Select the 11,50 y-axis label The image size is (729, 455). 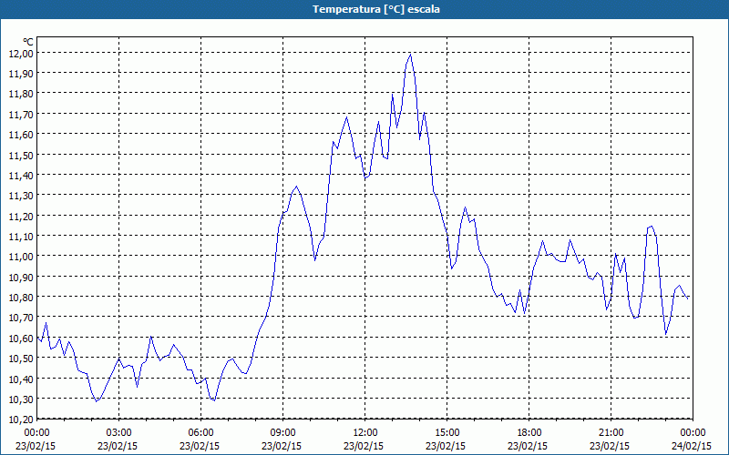tap(21, 155)
